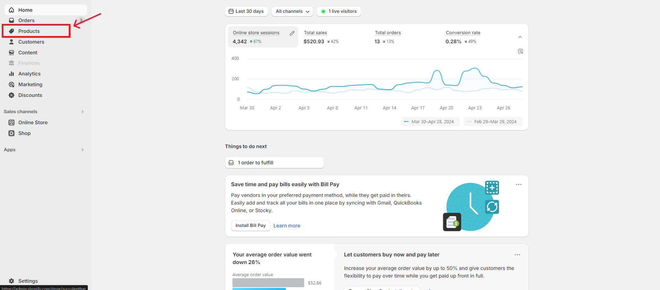
Task: Open the Learn more link
Action: [287, 226]
